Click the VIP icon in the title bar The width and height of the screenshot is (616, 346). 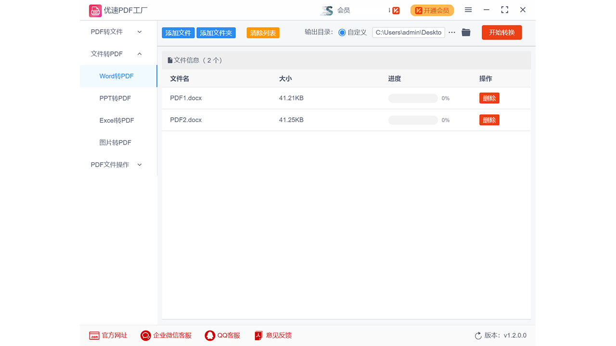(x=395, y=10)
